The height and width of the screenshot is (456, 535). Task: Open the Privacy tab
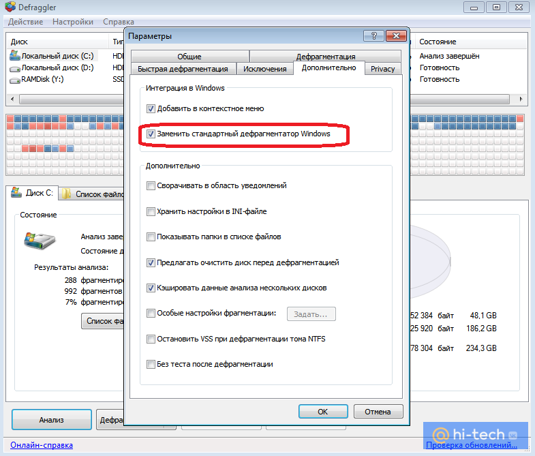click(382, 69)
